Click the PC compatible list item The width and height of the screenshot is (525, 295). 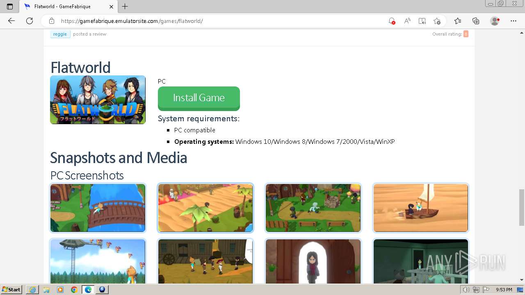tap(194, 130)
